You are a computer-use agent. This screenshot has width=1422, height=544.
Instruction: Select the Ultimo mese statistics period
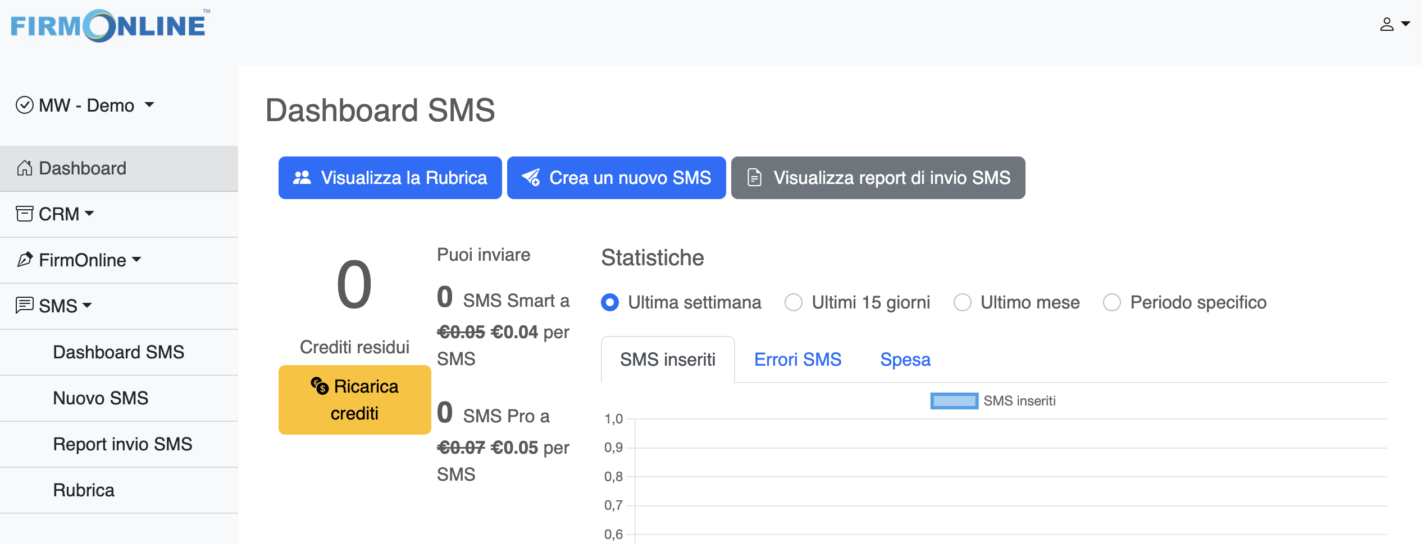[x=963, y=302]
